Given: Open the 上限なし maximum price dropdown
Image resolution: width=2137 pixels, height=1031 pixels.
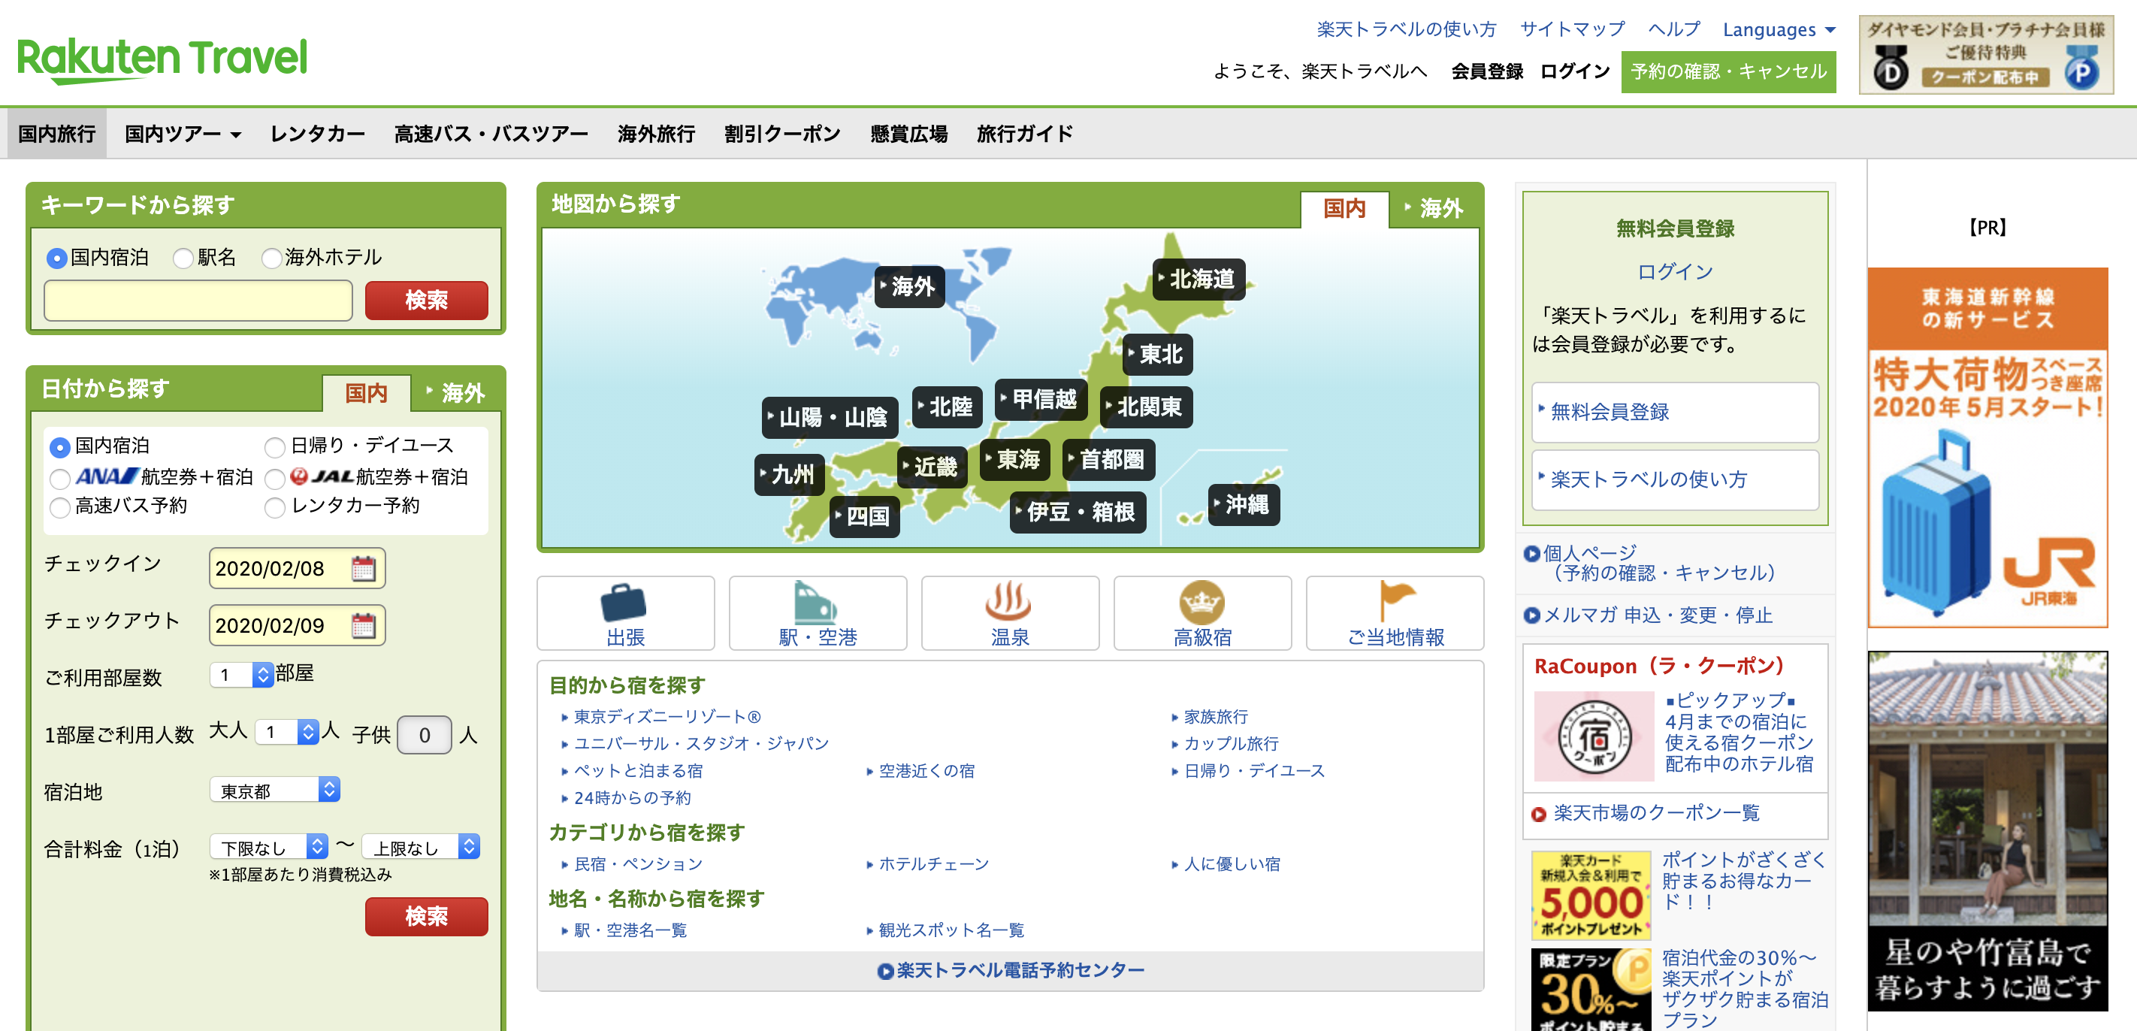Looking at the screenshot, I should pos(422,847).
